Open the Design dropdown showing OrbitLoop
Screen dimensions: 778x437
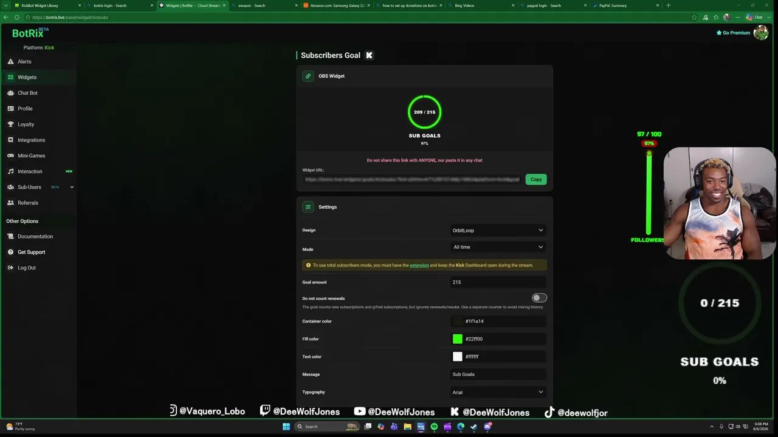pos(498,231)
